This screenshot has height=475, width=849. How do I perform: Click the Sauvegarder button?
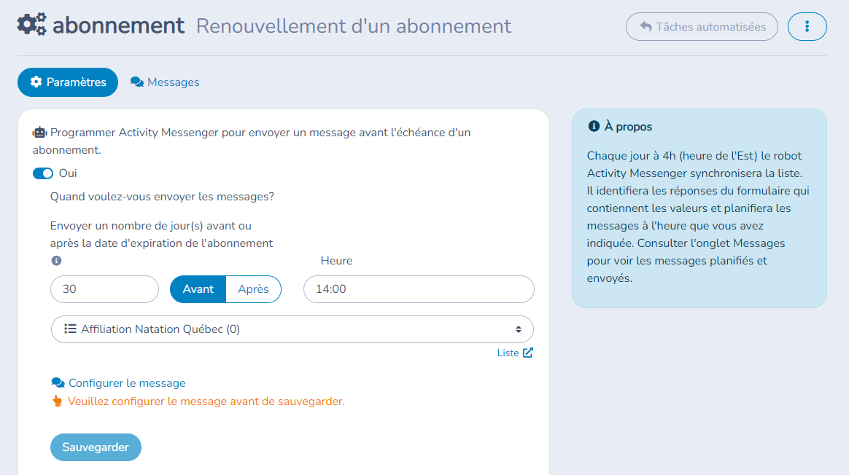coord(96,447)
